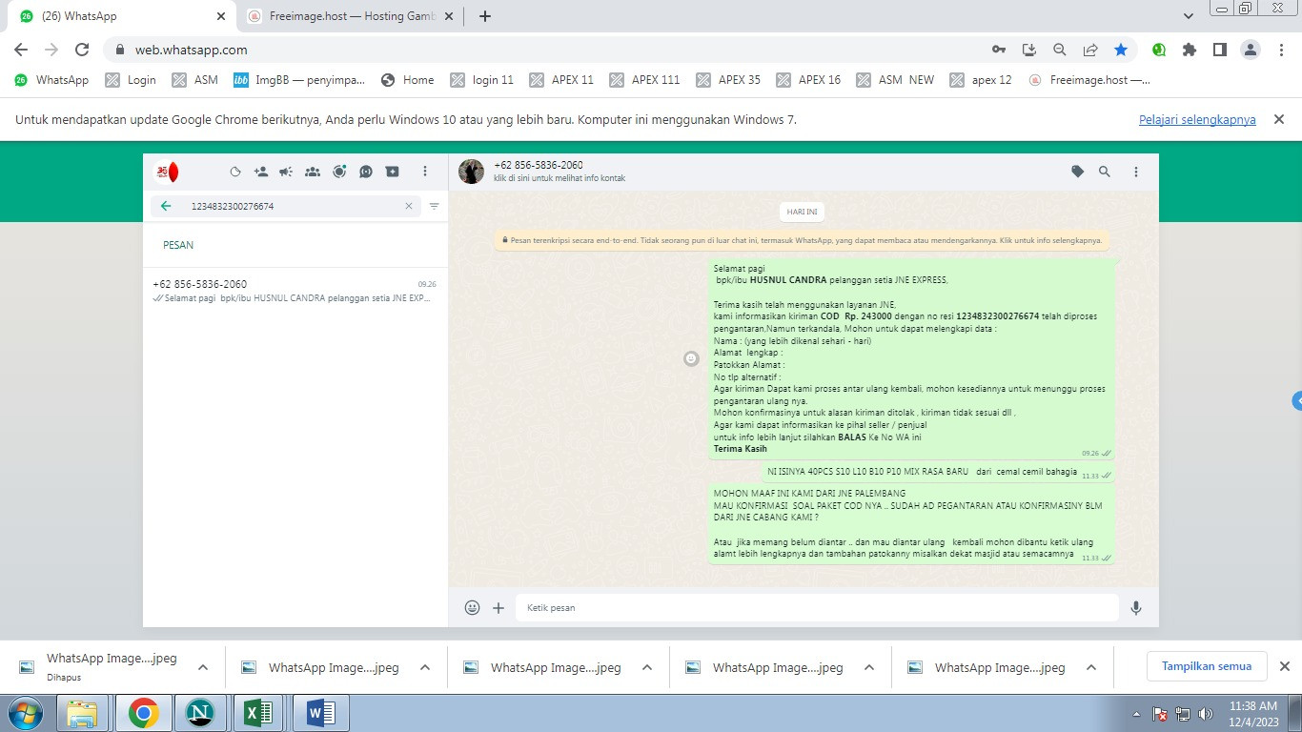Open the saved passwords key icon
Screen dimensions: 1302x732
pyautogui.click(x=998, y=50)
